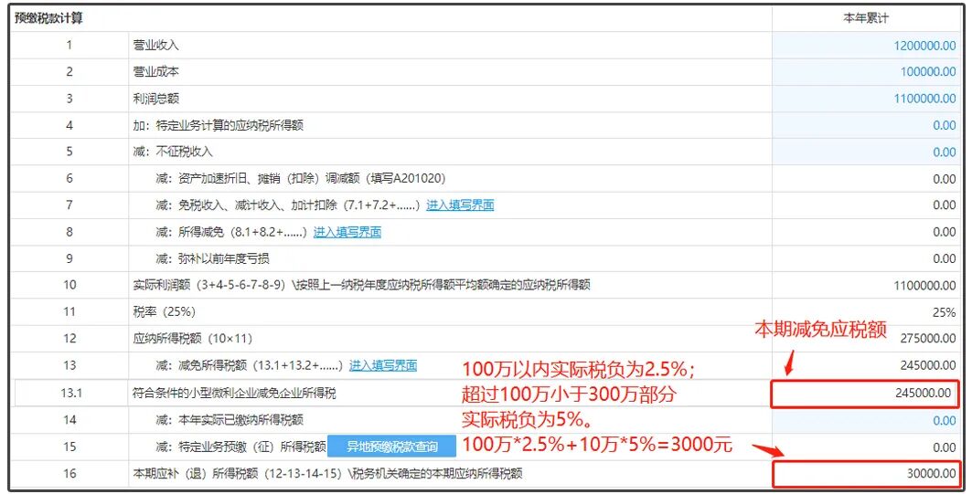This screenshot has height=494, width=972.
Task: Edit 利润总额 value 1100000.00
Action: [x=866, y=99]
